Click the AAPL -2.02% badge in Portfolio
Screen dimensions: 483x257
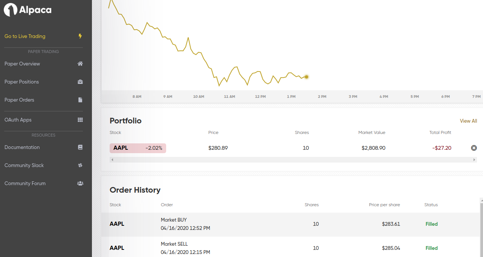pyautogui.click(x=138, y=148)
